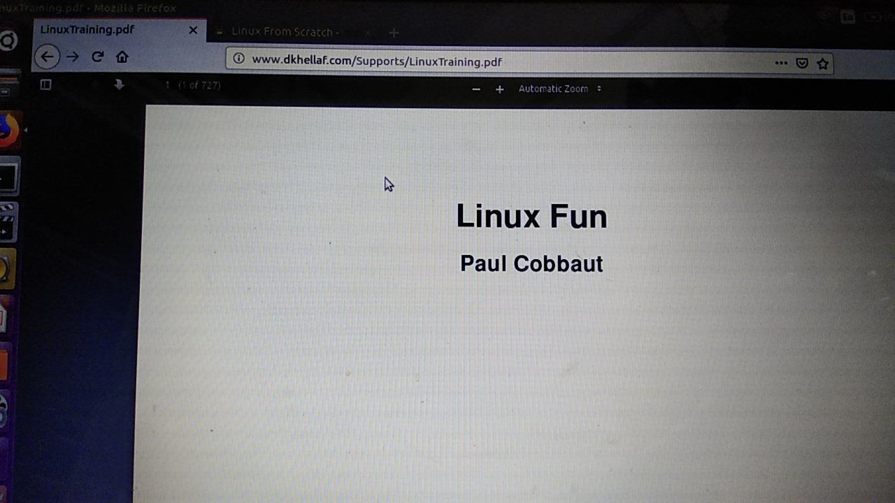This screenshot has width=895, height=503.
Task: Save page to Pocket
Action: pyautogui.click(x=802, y=64)
